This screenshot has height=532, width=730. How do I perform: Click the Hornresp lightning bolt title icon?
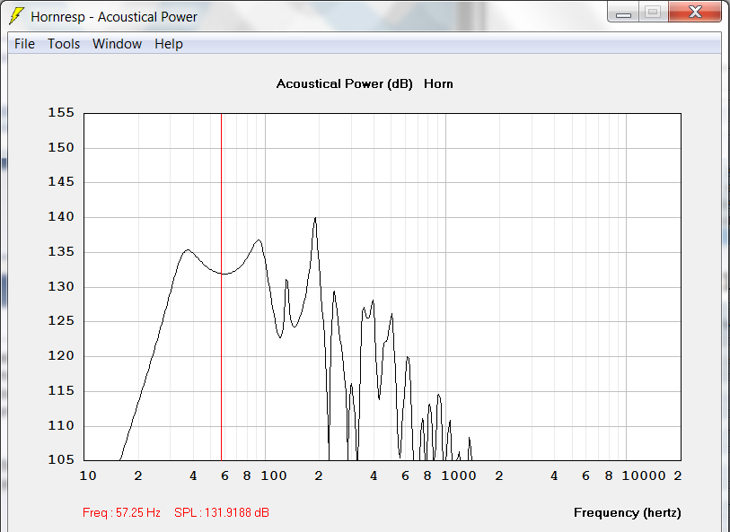point(16,16)
